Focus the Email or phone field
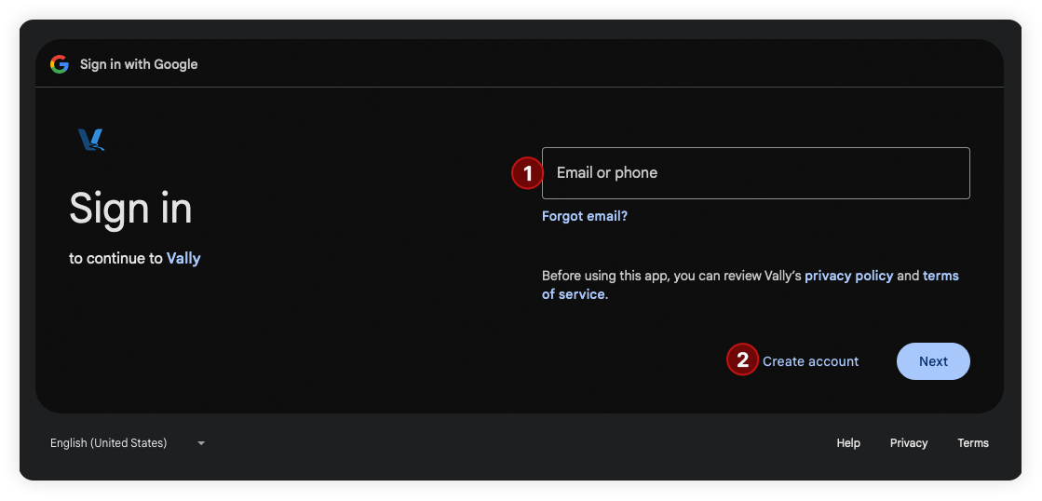Screen dimensions: 1042x501 tap(755, 173)
